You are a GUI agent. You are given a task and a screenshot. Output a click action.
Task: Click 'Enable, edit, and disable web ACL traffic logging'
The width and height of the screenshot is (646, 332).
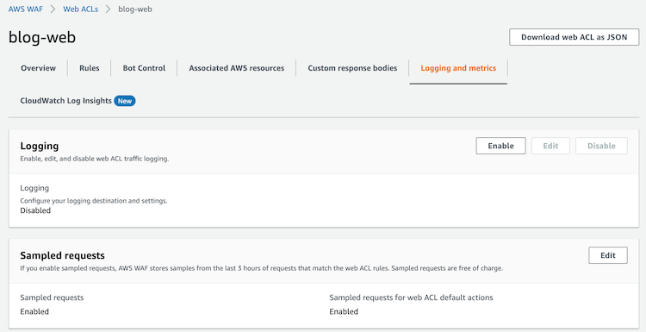coord(95,159)
